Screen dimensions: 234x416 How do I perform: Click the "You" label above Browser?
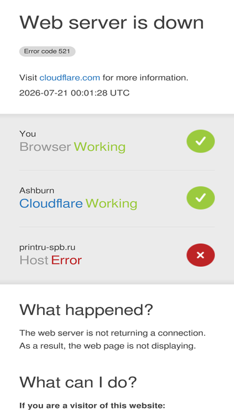point(27,133)
